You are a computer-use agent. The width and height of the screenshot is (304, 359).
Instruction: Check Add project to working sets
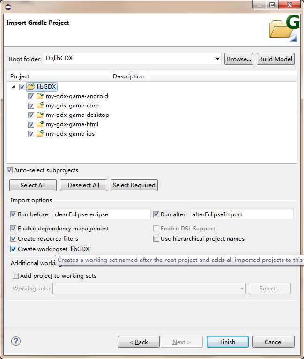pyautogui.click(x=15, y=275)
